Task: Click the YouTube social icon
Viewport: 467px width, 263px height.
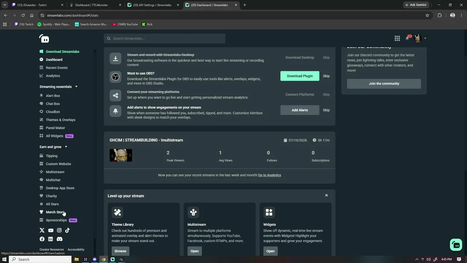Action: pos(51,230)
